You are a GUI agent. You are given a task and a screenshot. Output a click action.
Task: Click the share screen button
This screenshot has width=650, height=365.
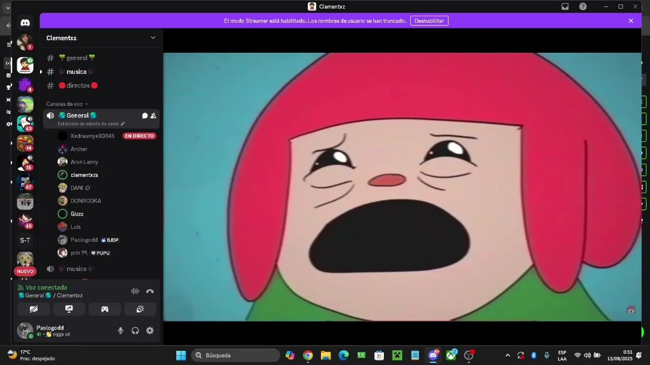coord(69,309)
